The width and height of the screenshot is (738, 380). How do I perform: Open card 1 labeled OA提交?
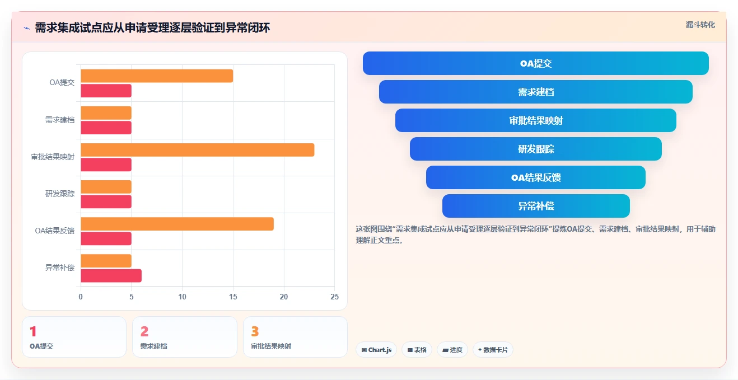[74, 337]
